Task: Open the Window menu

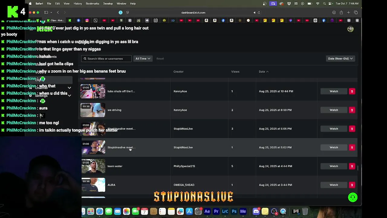Action: 122,4
